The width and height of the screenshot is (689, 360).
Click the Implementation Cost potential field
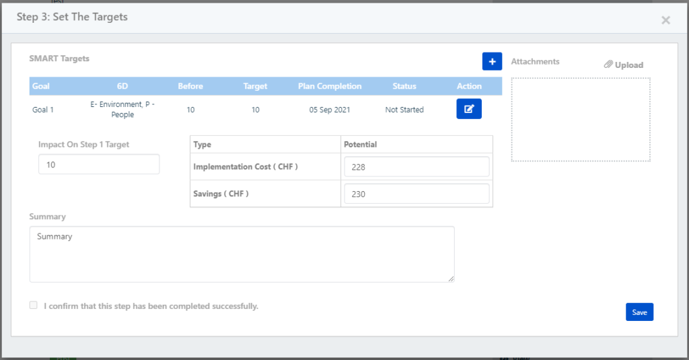click(416, 167)
